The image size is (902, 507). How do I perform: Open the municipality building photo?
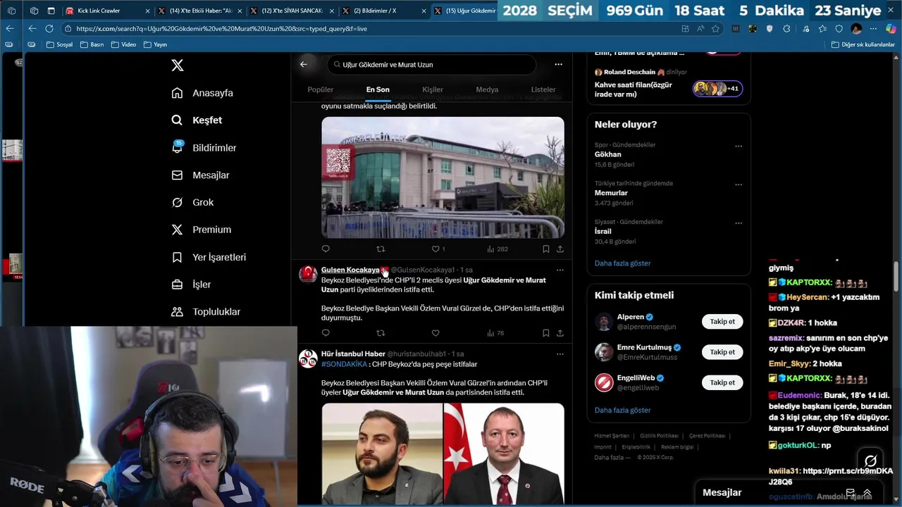pyautogui.click(x=443, y=177)
